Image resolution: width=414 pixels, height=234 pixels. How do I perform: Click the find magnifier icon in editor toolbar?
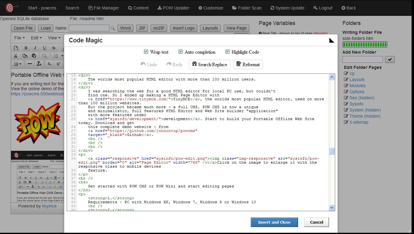[44, 56]
